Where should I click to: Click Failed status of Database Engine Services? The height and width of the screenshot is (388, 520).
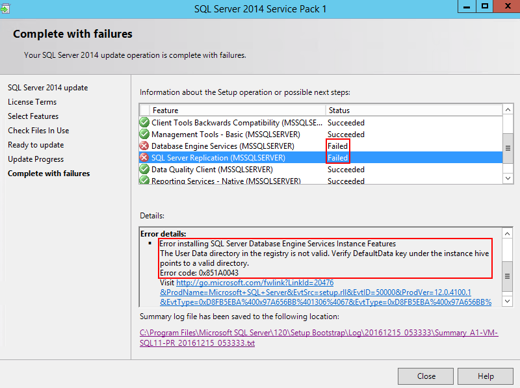pos(337,146)
